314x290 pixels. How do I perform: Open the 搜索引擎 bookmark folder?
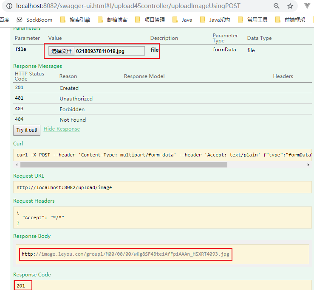click(75, 20)
